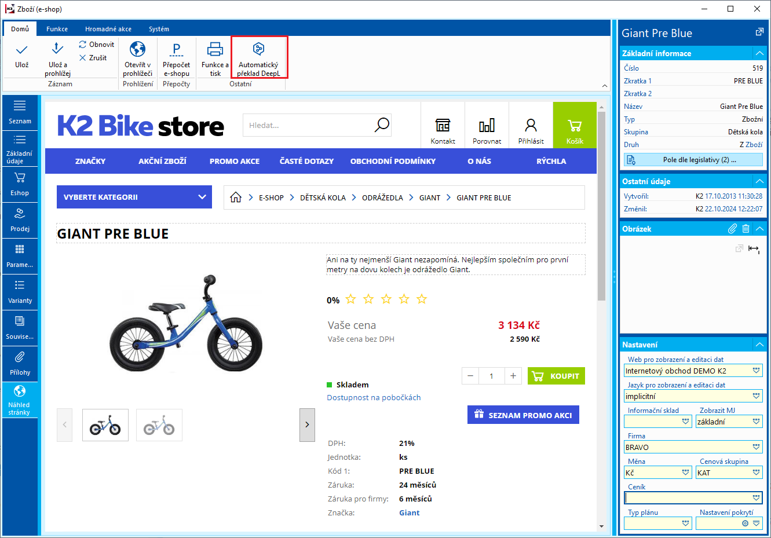Image resolution: width=771 pixels, height=538 pixels.
Task: Expand the Zobrazit MJ dropdown
Action: (757, 422)
